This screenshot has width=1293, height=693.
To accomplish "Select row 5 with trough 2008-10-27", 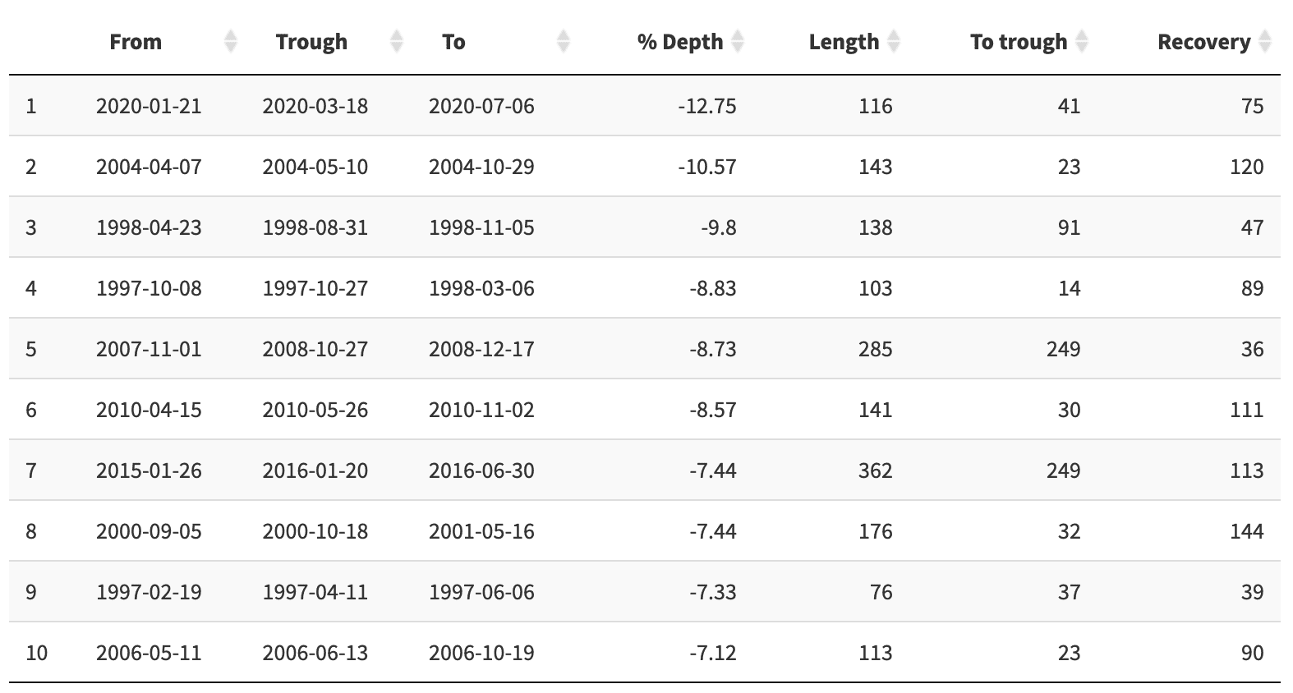I will click(x=645, y=349).
